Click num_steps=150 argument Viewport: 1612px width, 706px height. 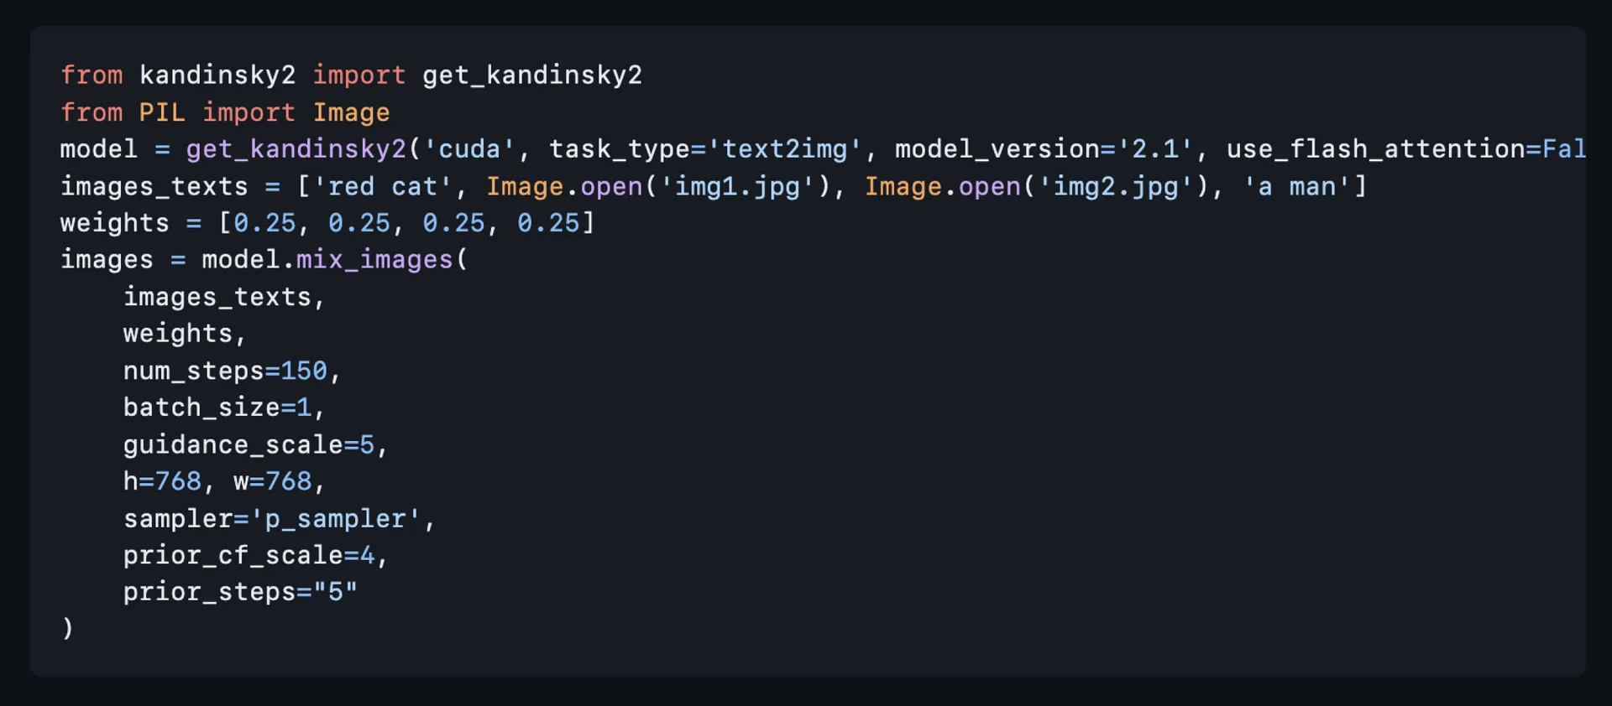click(225, 371)
